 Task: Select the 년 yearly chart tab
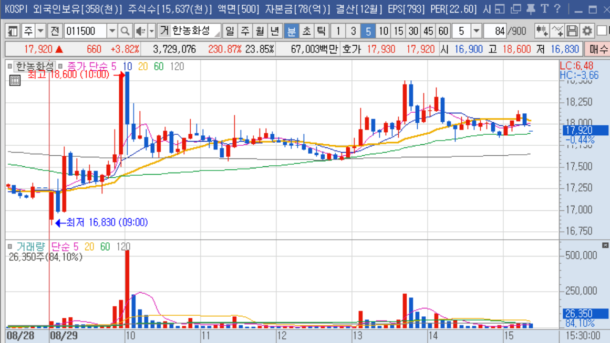(x=275, y=31)
